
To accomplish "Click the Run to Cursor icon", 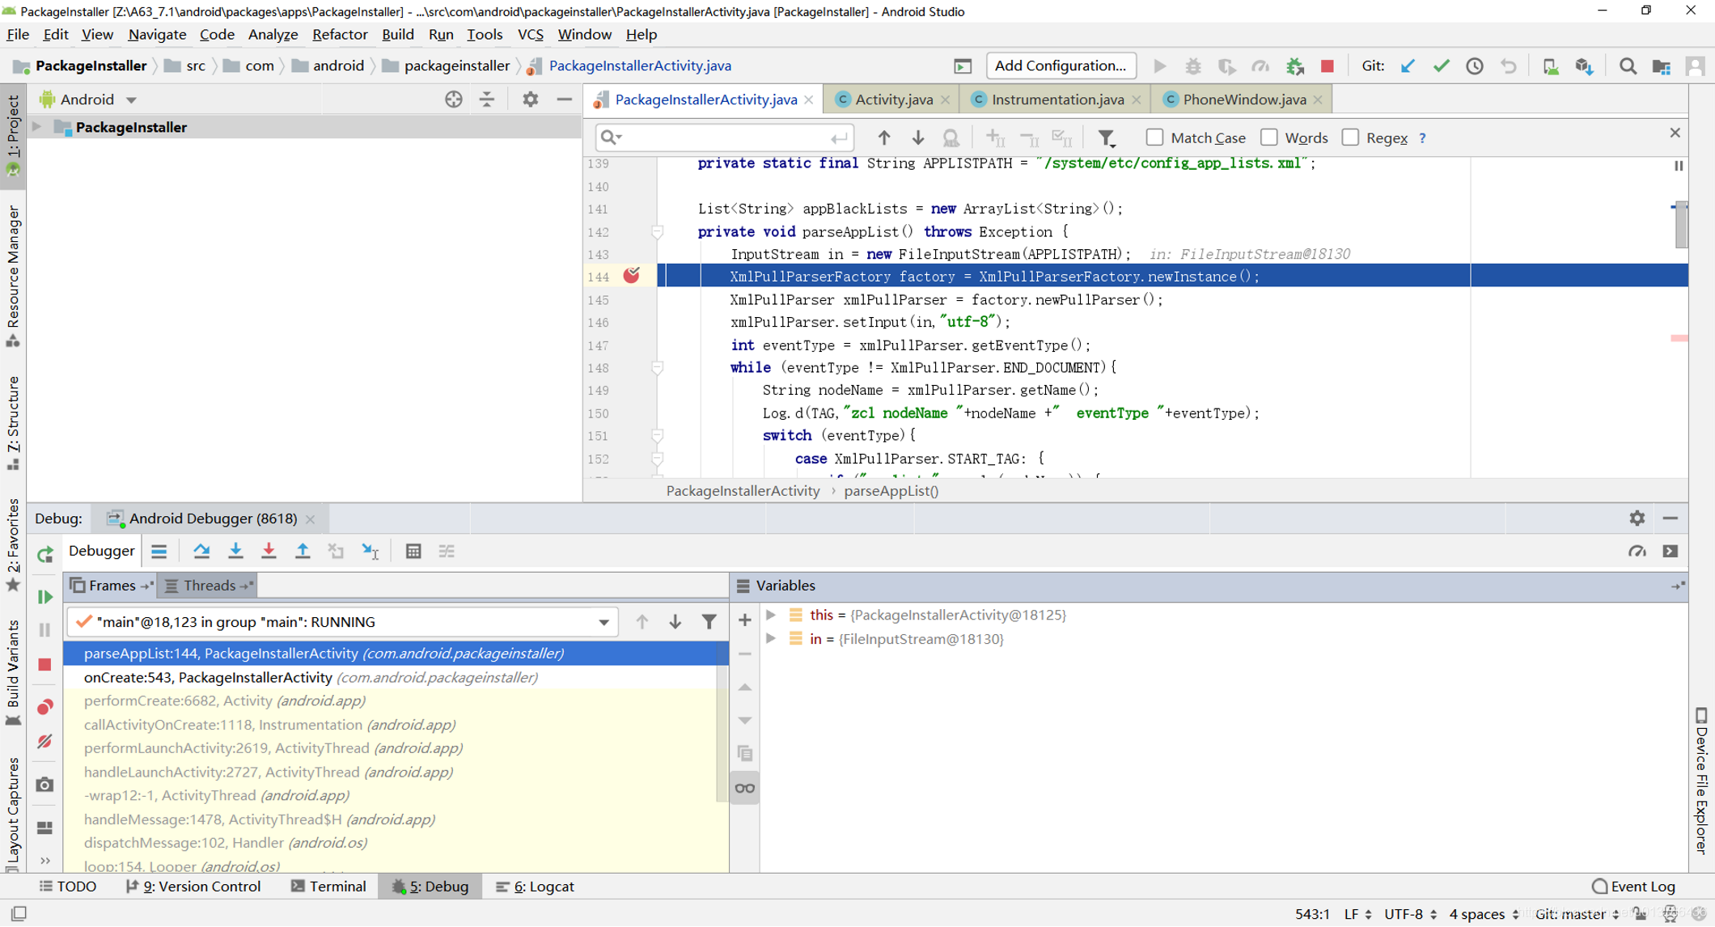I will click(x=370, y=551).
